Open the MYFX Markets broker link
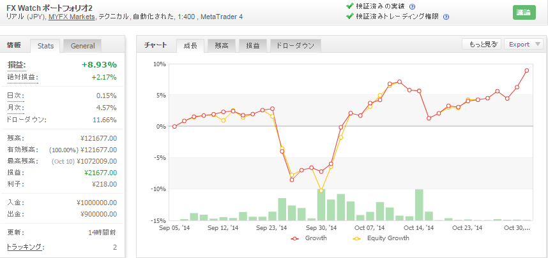 [x=72, y=17]
